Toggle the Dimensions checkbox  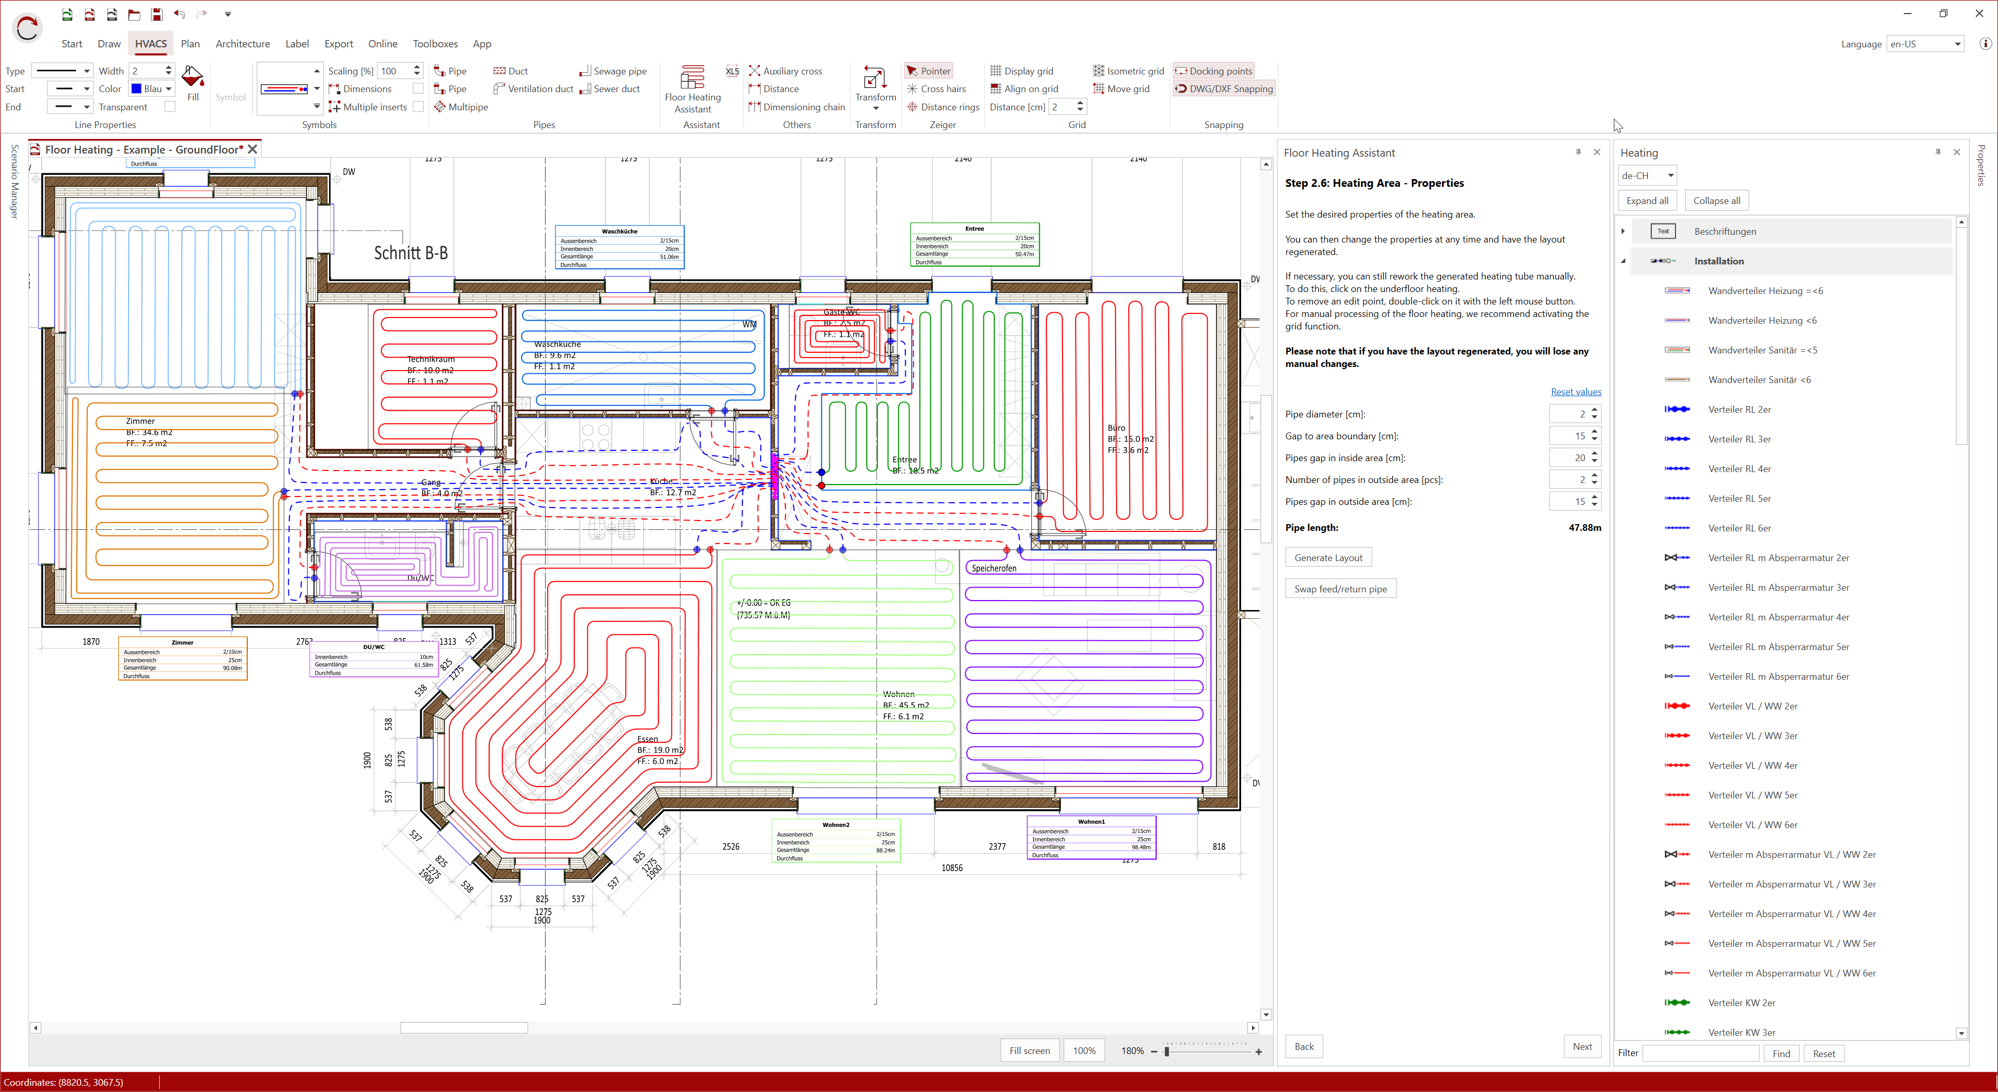418,88
